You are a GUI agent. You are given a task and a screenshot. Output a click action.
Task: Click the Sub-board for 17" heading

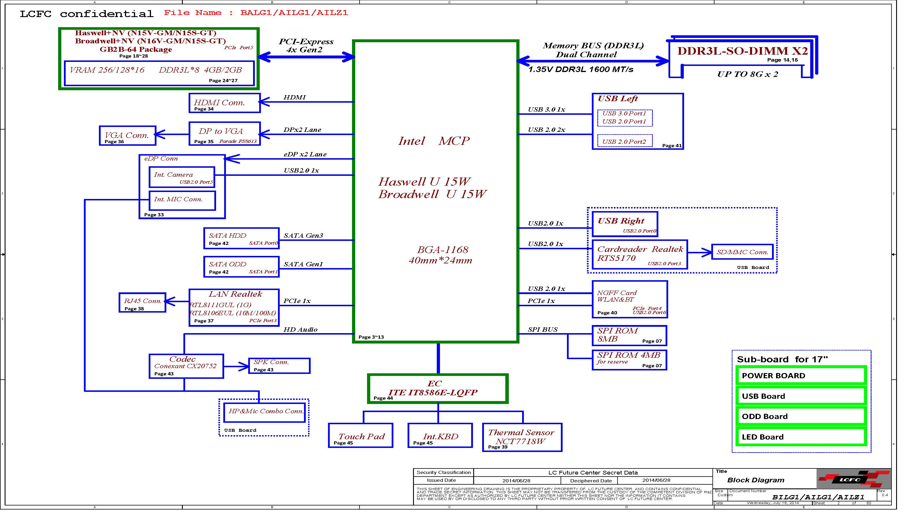tap(782, 359)
